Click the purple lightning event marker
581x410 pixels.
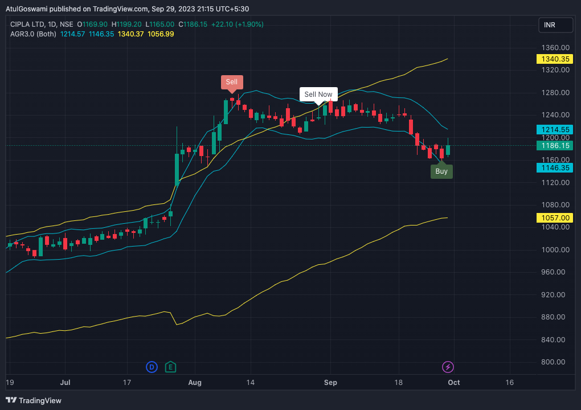[x=448, y=367]
